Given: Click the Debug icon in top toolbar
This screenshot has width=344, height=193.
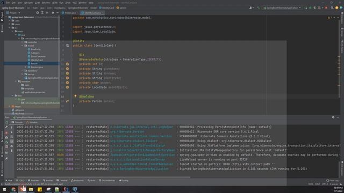Looking at the screenshot, I should 310,8.
